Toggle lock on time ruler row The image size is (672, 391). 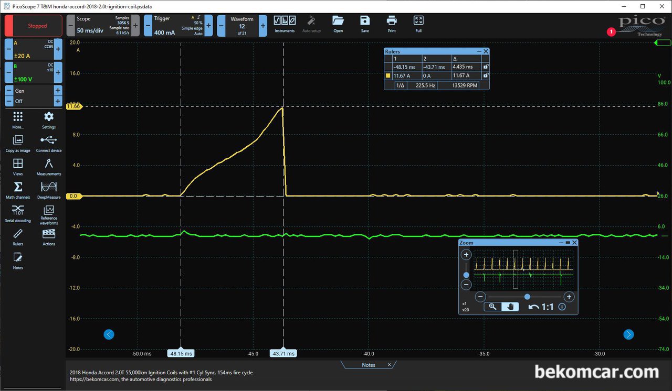pos(486,67)
